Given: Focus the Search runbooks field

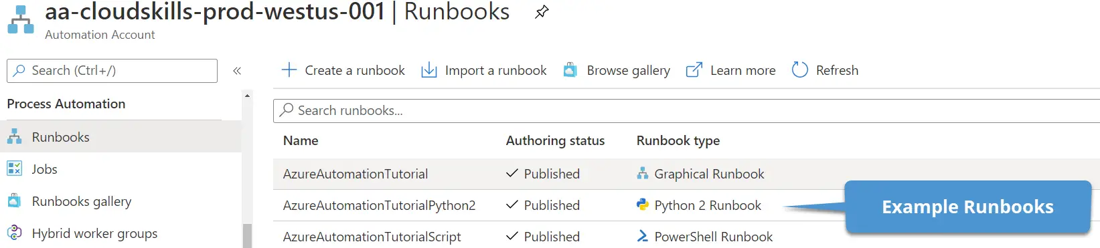Looking at the screenshot, I should click(x=686, y=111).
